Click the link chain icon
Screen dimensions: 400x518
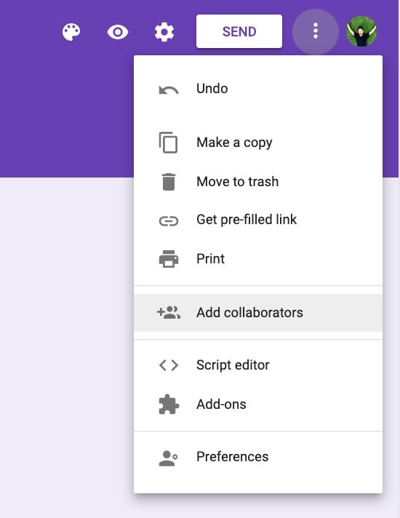pos(169,220)
